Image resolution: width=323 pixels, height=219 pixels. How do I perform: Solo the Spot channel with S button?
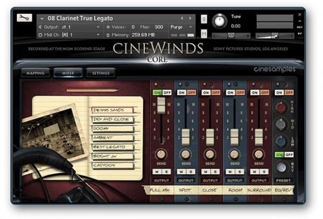(191, 172)
